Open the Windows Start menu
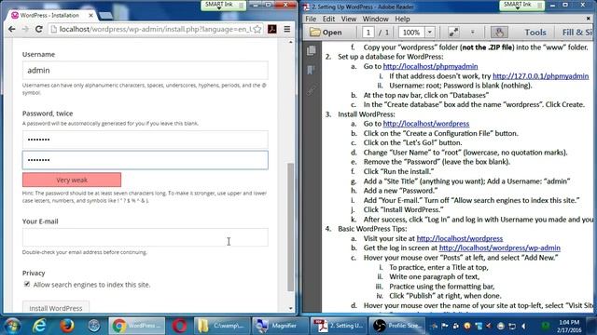The width and height of the screenshot is (597, 335). [12, 326]
